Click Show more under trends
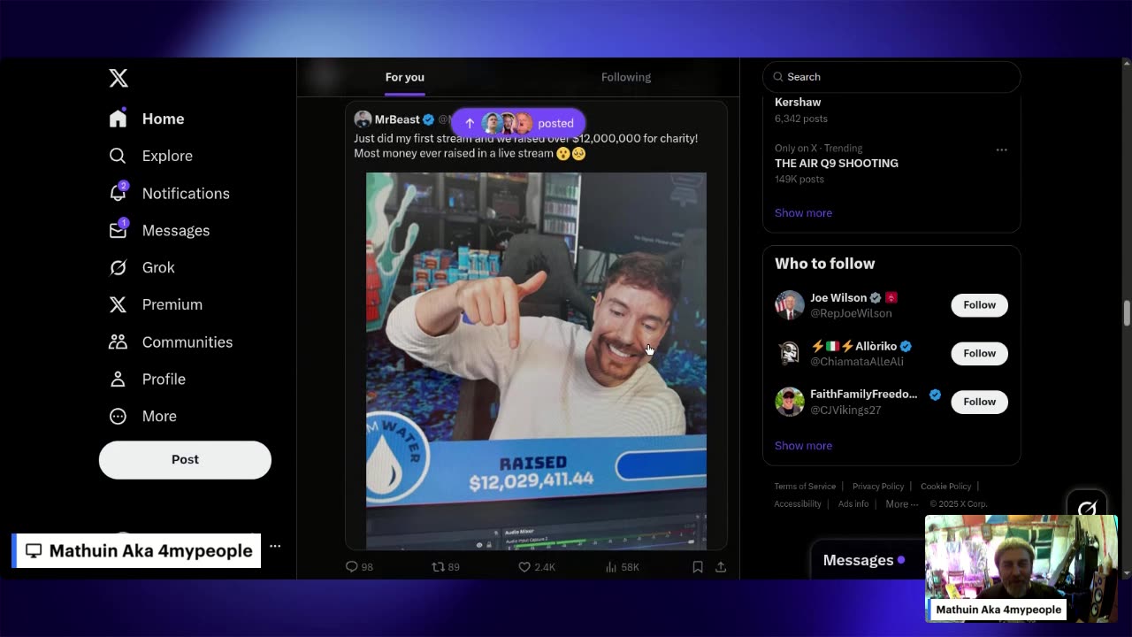This screenshot has width=1132, height=637. 803,212
